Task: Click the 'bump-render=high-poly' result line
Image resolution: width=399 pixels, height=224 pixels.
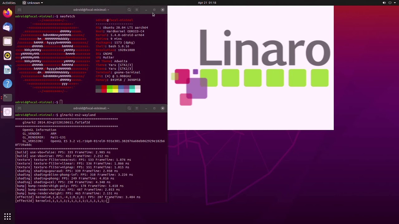Action: (x=69, y=186)
